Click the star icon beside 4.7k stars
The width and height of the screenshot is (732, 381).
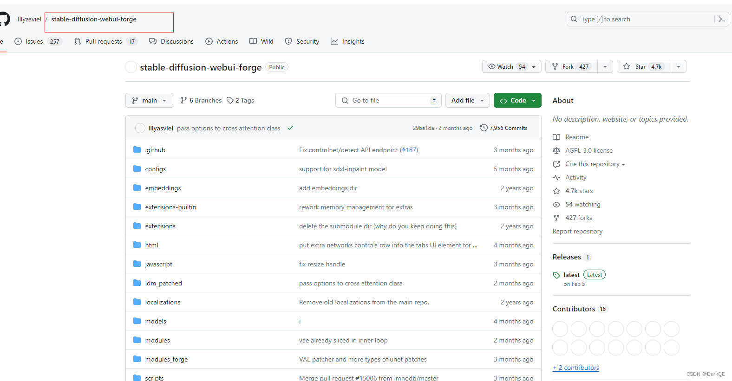pyautogui.click(x=556, y=191)
